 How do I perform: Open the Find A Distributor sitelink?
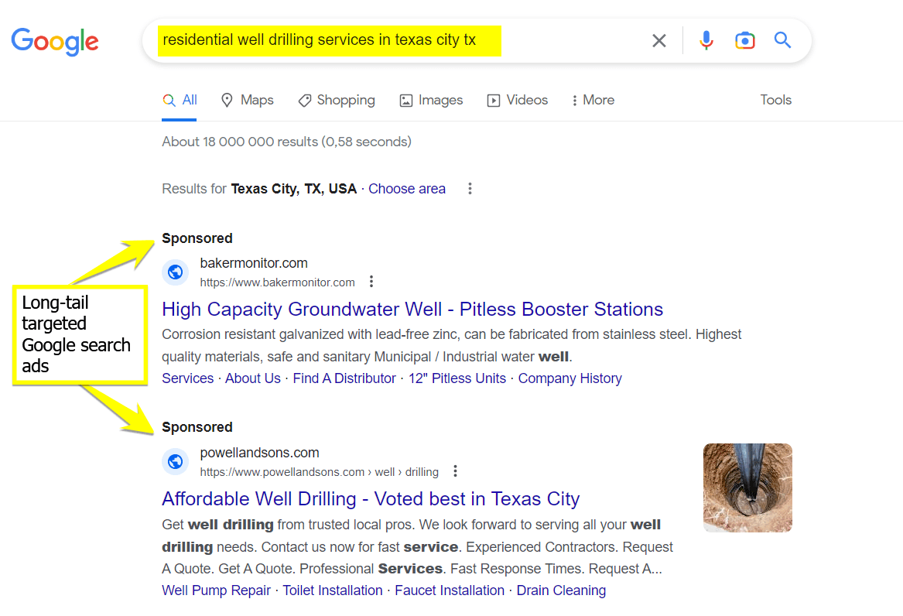coord(344,379)
